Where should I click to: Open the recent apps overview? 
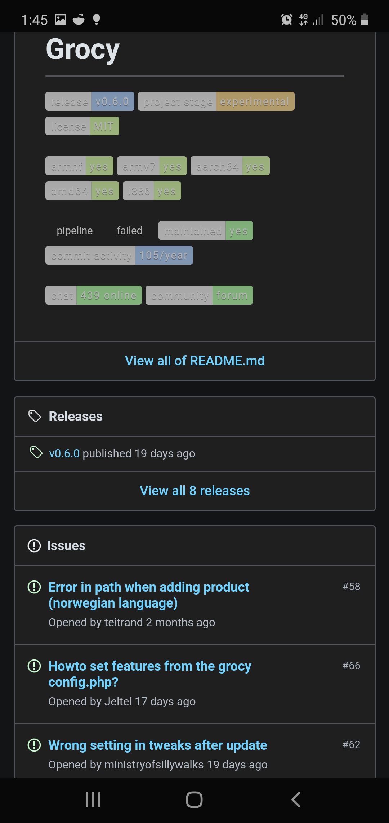[x=93, y=800]
